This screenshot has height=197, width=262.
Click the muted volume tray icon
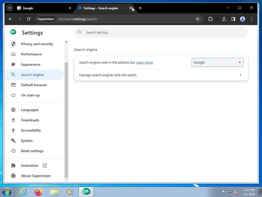pyautogui.click(x=236, y=192)
